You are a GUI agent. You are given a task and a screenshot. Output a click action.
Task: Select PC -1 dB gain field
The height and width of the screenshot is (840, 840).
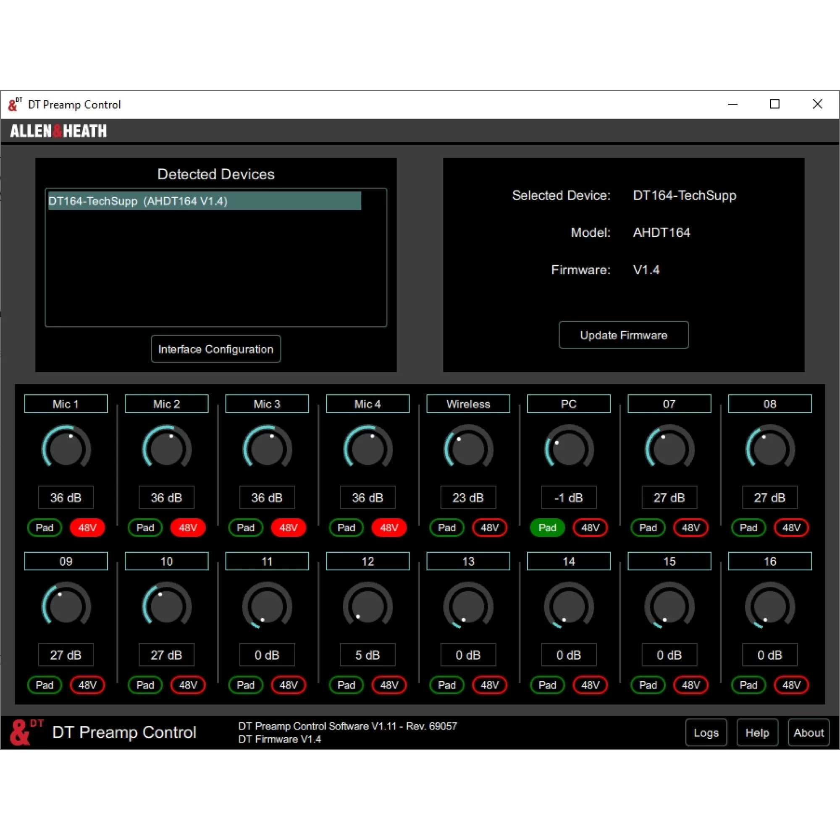(x=569, y=497)
